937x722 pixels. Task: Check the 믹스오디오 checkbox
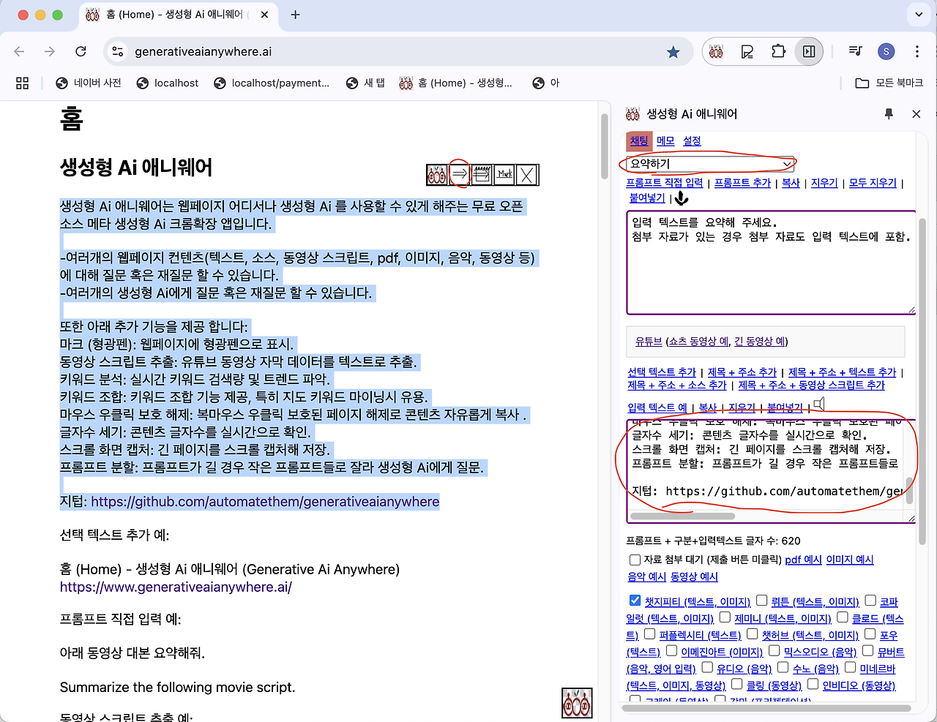pos(774,650)
